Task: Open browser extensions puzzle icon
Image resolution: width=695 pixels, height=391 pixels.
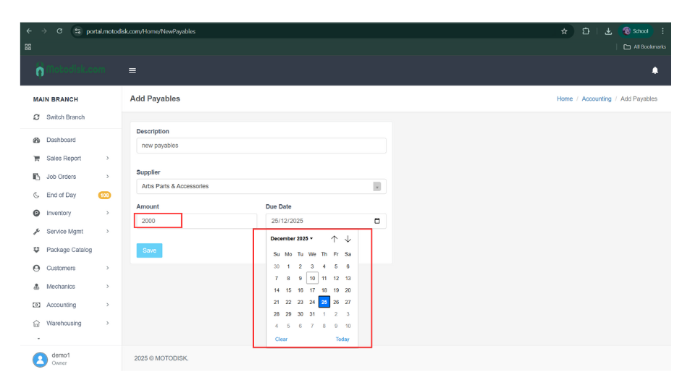Action: tap(586, 31)
